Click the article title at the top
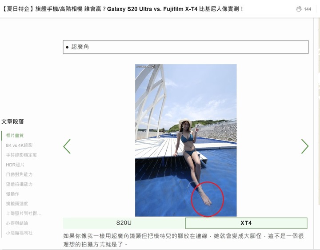 click(123, 9)
